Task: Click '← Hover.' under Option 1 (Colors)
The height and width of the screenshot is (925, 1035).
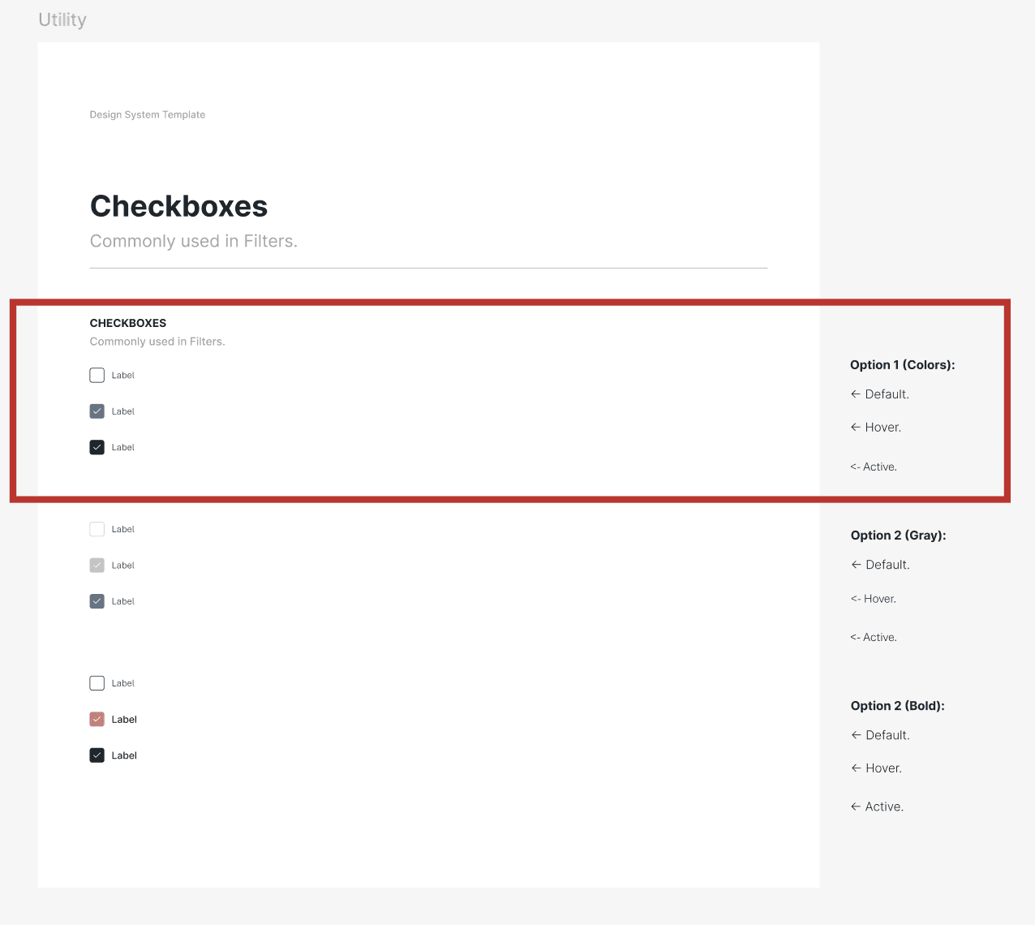Action: pyautogui.click(x=876, y=428)
